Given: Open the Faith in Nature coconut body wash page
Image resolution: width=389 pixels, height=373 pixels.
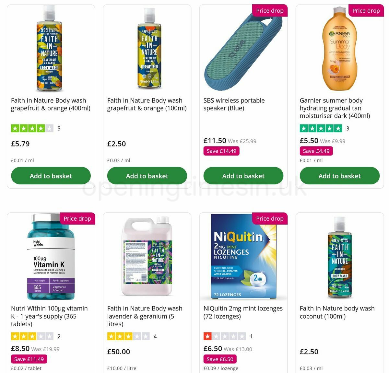Looking at the screenshot, I should 337,312.
